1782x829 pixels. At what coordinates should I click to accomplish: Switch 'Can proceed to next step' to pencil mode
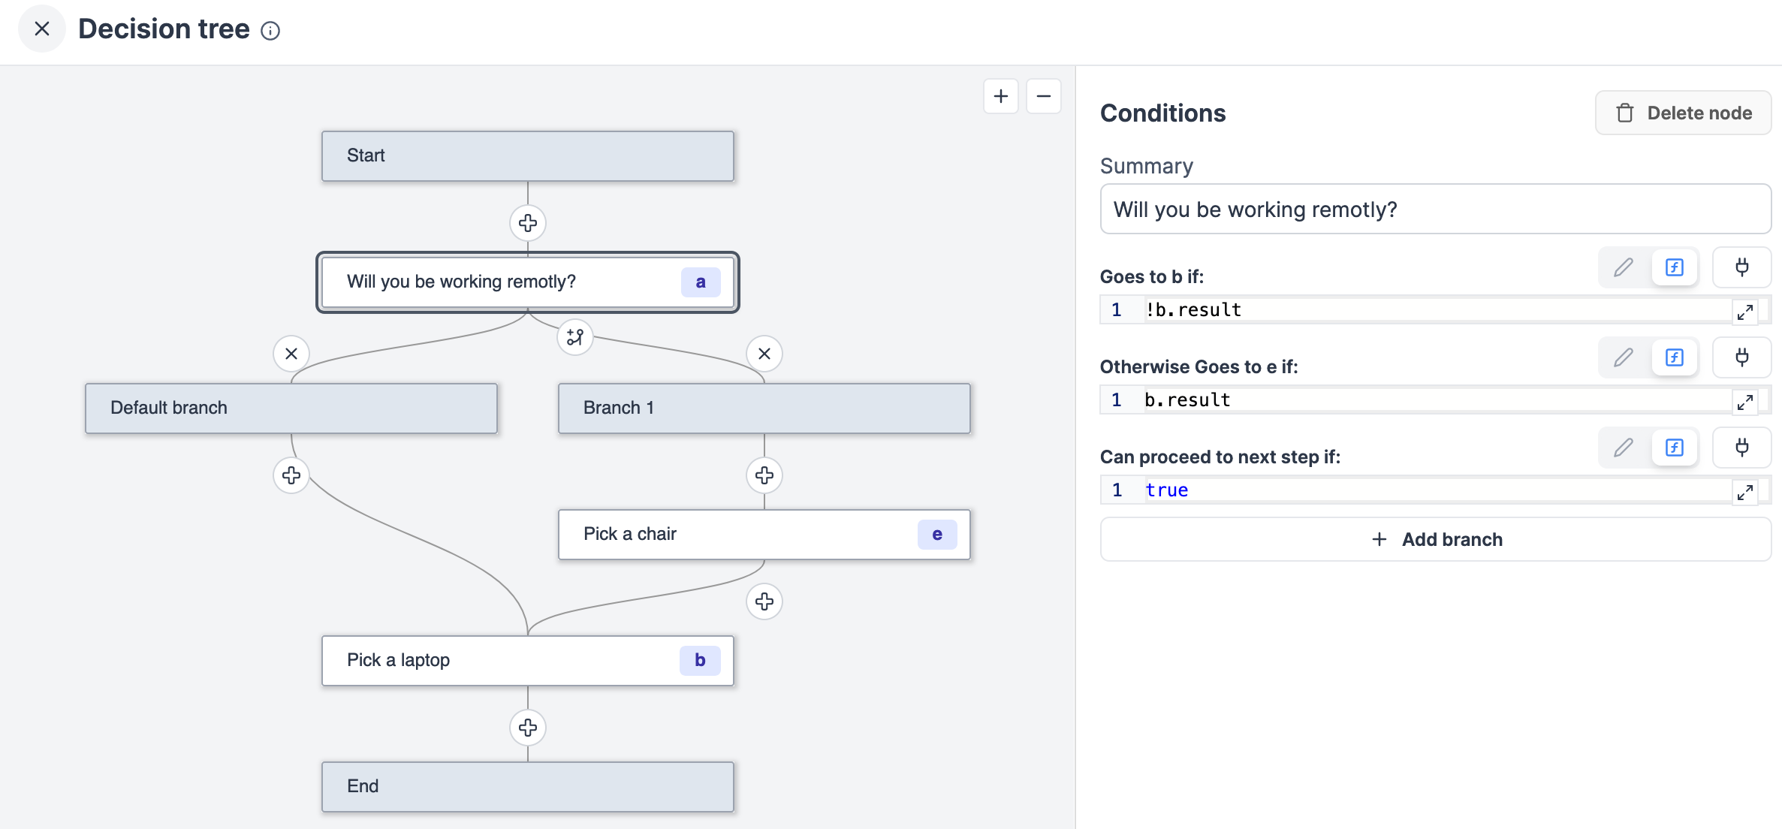(x=1624, y=448)
